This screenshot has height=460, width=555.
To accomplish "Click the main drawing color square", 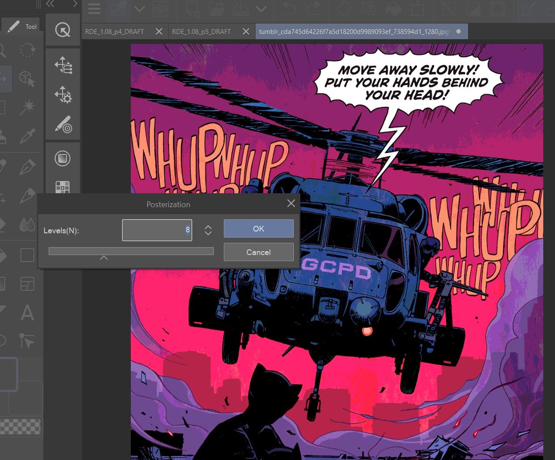I will (x=9, y=374).
